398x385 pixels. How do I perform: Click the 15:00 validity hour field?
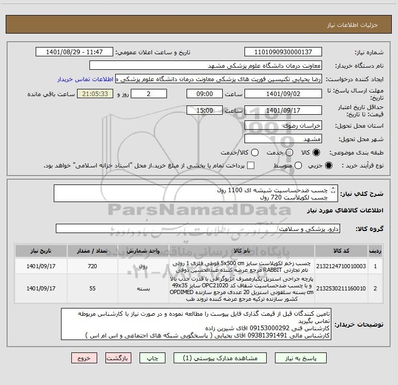click(x=205, y=110)
